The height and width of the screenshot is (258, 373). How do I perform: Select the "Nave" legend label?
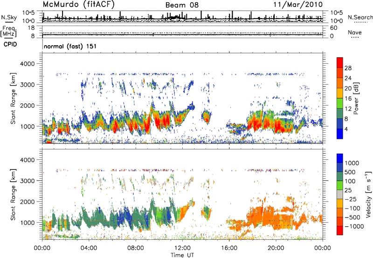pyautogui.click(x=355, y=32)
